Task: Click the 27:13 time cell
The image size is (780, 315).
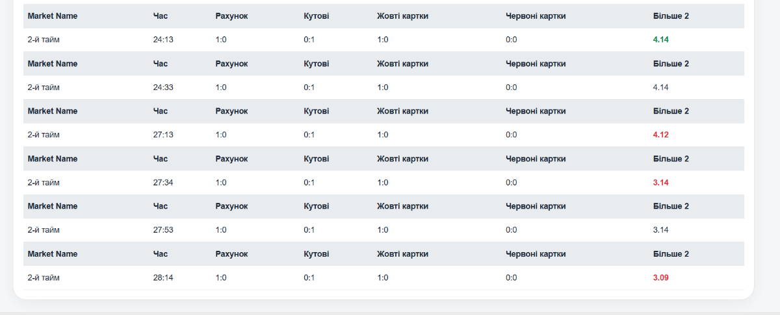Action: [163, 135]
